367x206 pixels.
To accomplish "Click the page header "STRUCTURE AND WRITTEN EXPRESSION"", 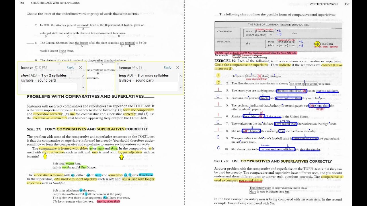I will 56,3.
